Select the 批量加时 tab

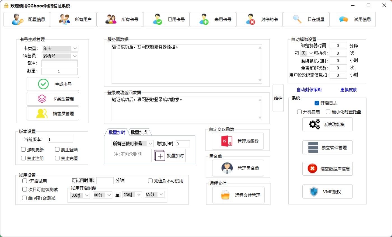pos(117,133)
